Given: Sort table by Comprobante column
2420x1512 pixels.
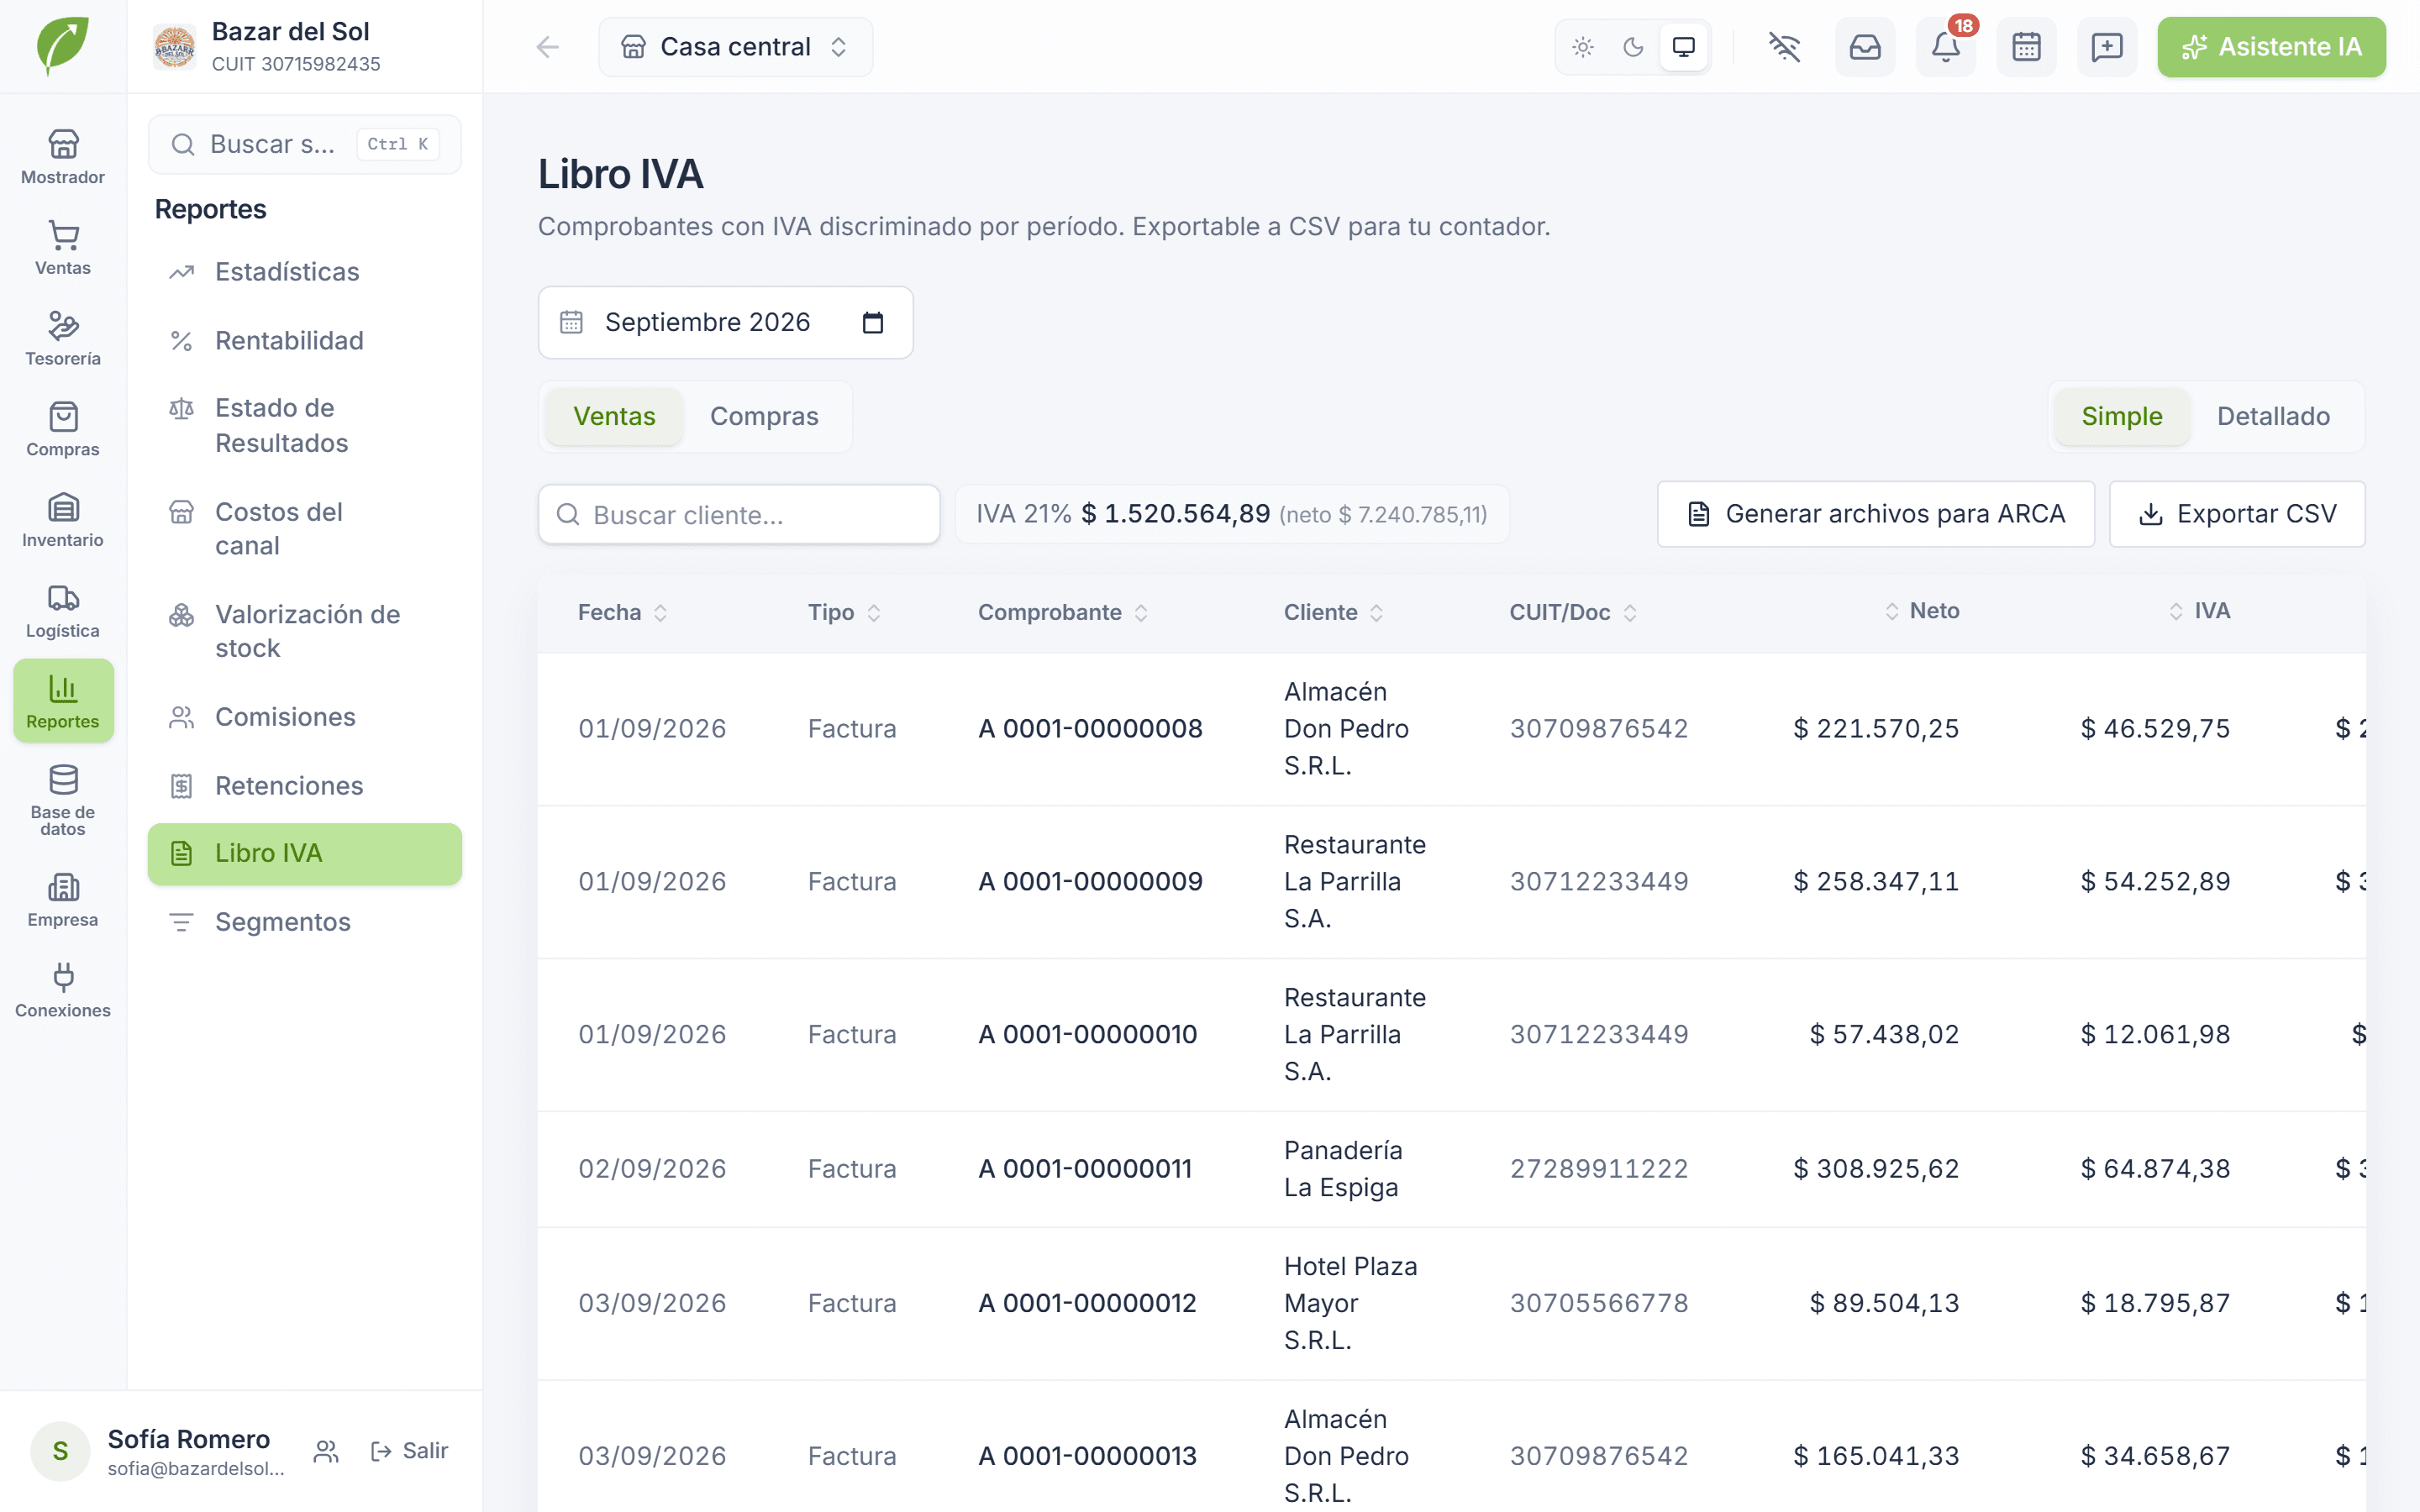Looking at the screenshot, I should pyautogui.click(x=1063, y=612).
